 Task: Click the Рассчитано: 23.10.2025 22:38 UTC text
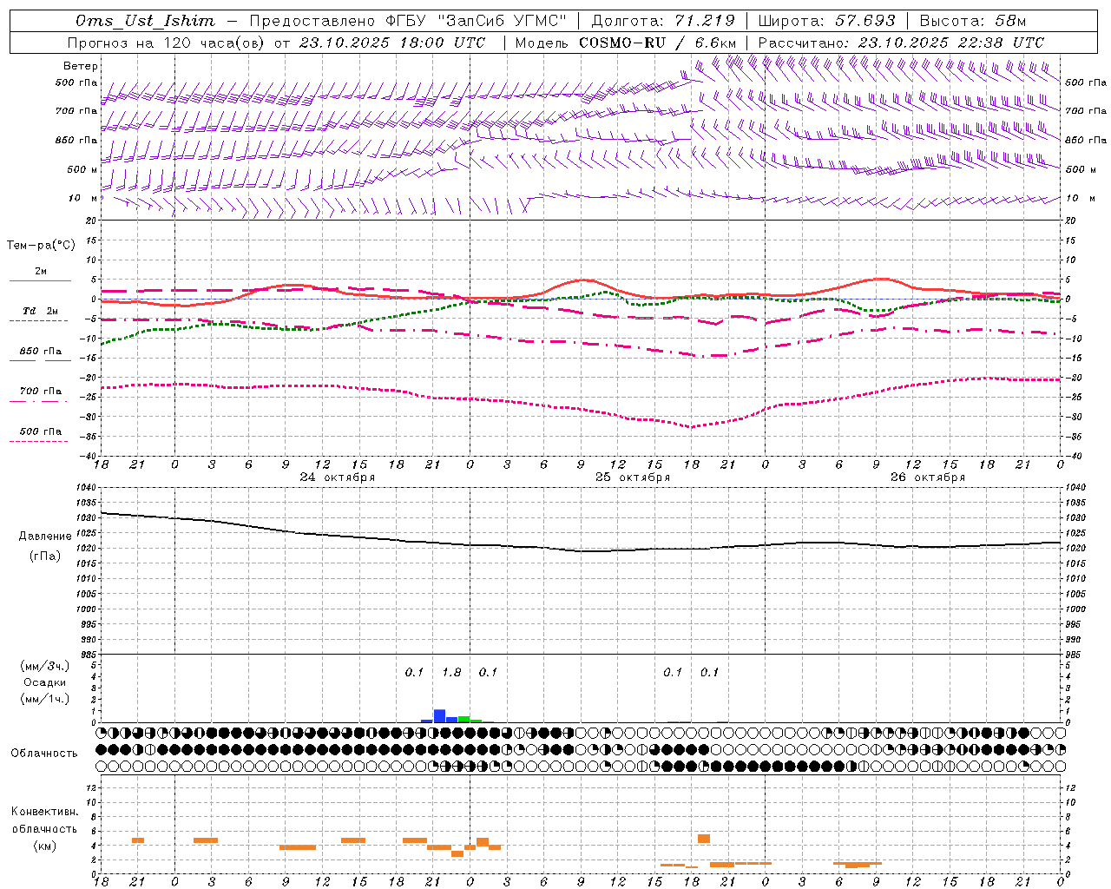901,43
